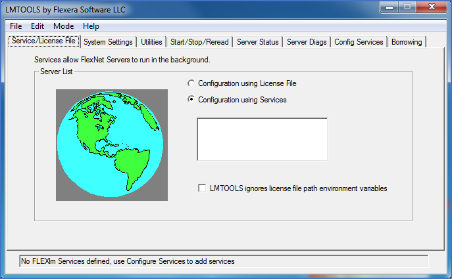The image size is (452, 279).
Task: Open the File menu
Action: click(16, 26)
